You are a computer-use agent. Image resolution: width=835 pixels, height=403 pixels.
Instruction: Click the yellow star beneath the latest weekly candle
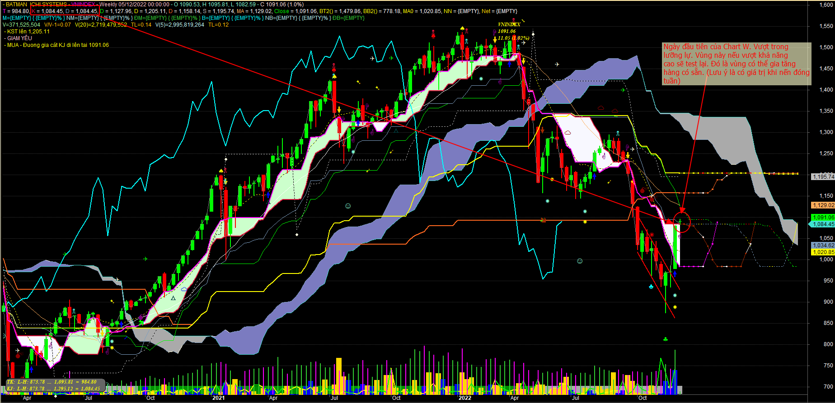tap(675, 307)
